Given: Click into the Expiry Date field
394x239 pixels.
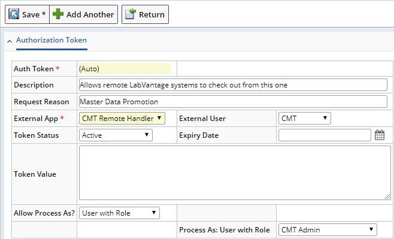Looking at the screenshot, I should coord(325,135).
